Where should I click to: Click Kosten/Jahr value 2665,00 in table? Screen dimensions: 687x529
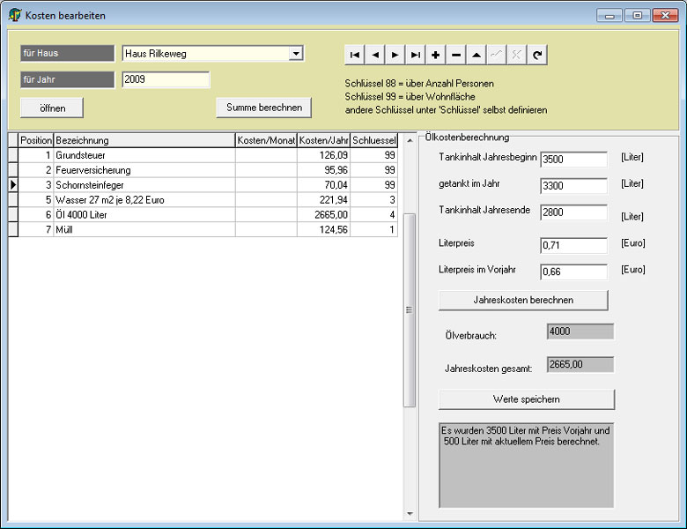coord(323,215)
